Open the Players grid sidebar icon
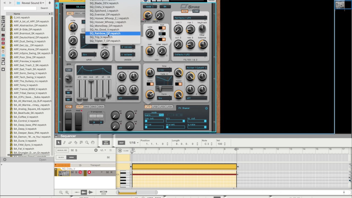 (x=3, y=29)
